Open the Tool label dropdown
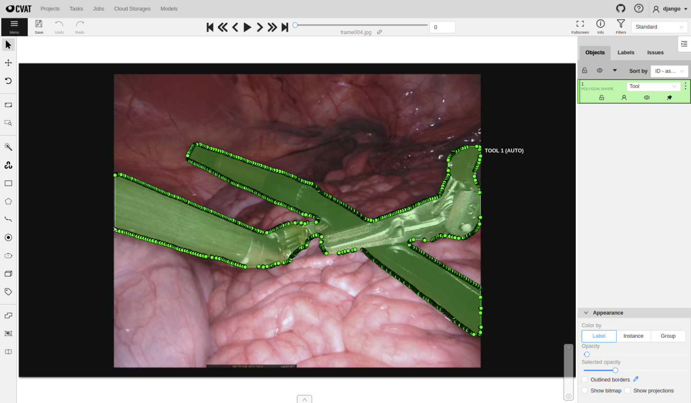The image size is (691, 403). pyautogui.click(x=653, y=86)
